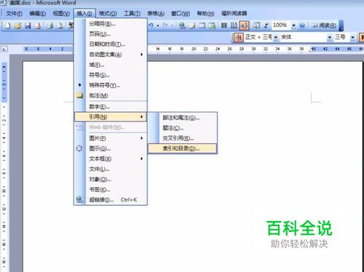The image size is (364, 272).
Task: Choose 分隔符(B)... from Insert menu
Action: 111,24
